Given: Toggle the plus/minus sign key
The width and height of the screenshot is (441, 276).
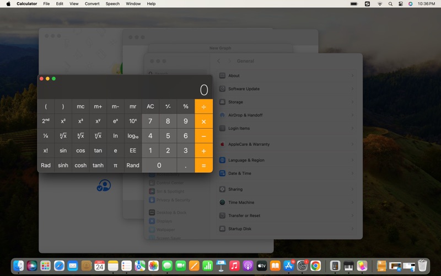Looking at the screenshot, I should [168, 107].
